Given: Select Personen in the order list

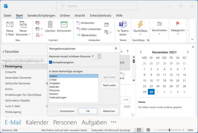Looking at the screenshot, I should point(74,90).
